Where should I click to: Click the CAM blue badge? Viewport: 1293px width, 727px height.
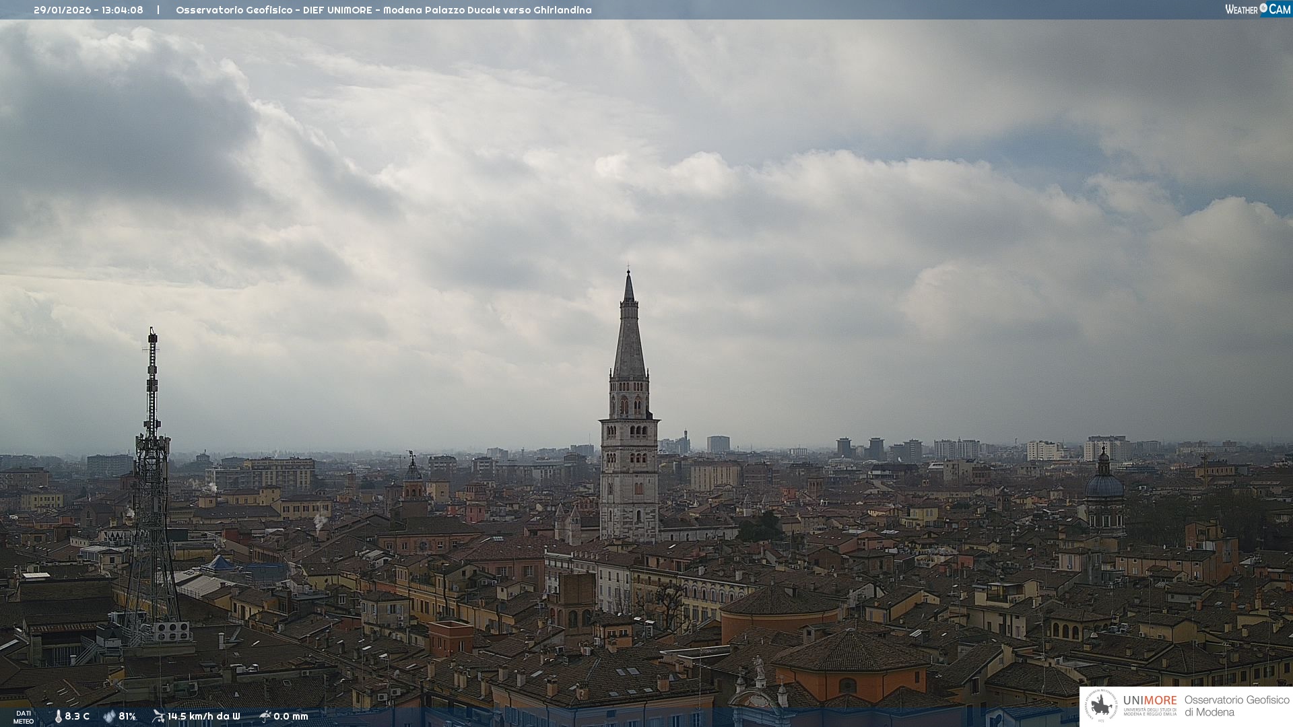point(1280,9)
